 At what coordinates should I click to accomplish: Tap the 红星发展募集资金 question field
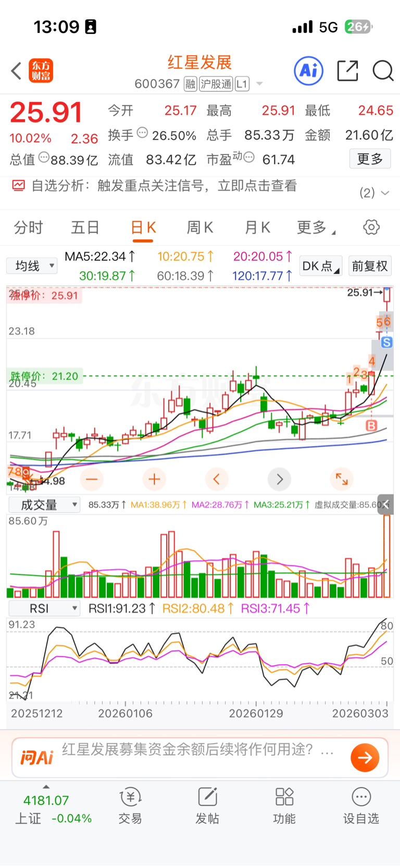point(198,749)
